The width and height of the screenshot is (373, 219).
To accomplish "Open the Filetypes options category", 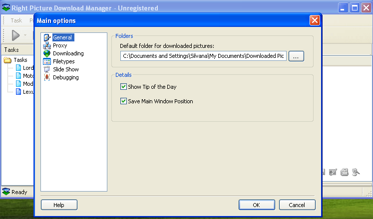I will (64, 61).
